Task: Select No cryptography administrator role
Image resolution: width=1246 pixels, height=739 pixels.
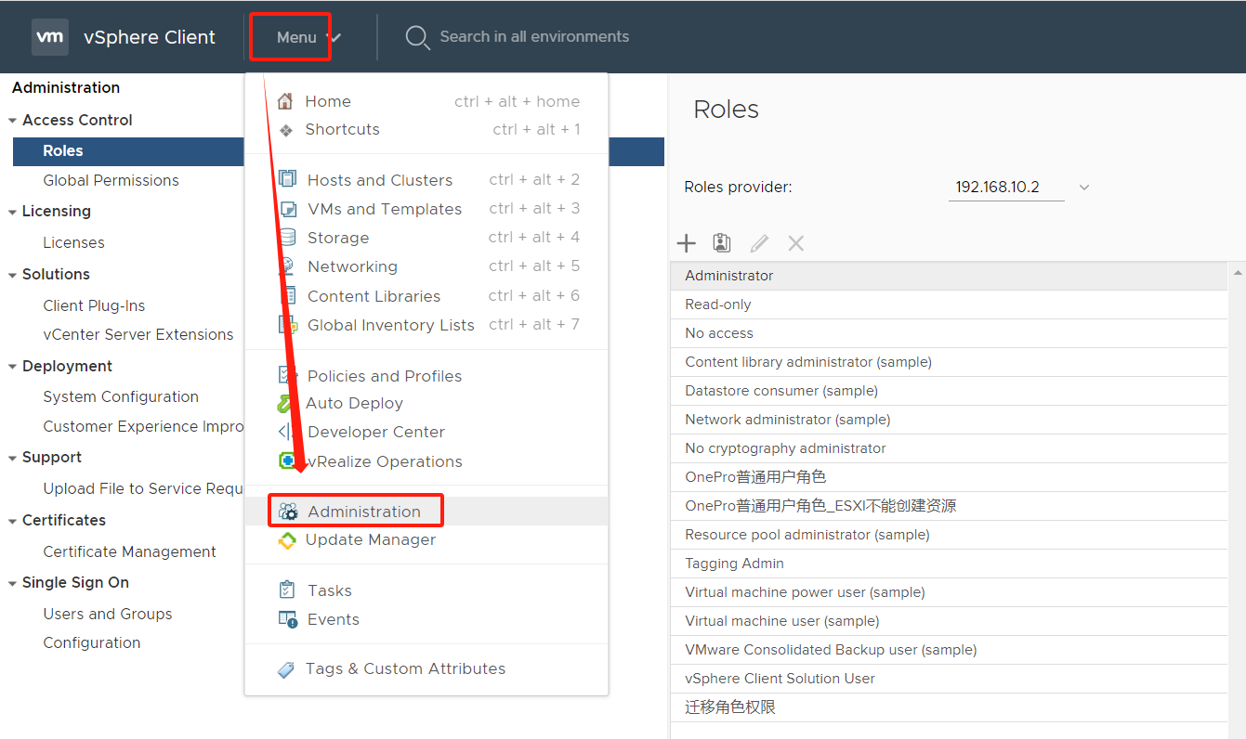Action: [949, 448]
